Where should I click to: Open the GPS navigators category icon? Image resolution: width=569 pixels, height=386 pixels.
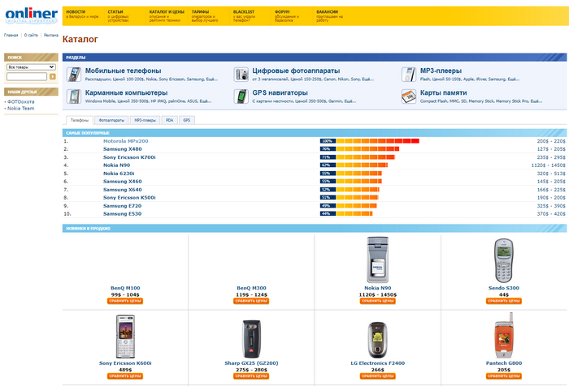click(241, 96)
